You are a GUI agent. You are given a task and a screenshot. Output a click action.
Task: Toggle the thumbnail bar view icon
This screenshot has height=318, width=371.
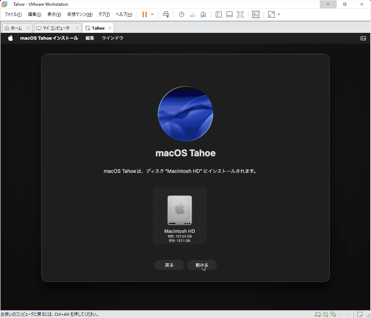tap(230, 14)
